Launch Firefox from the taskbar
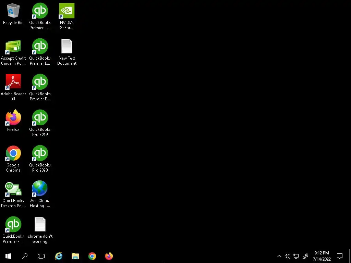Image resolution: width=351 pixels, height=263 pixels. click(x=109, y=256)
